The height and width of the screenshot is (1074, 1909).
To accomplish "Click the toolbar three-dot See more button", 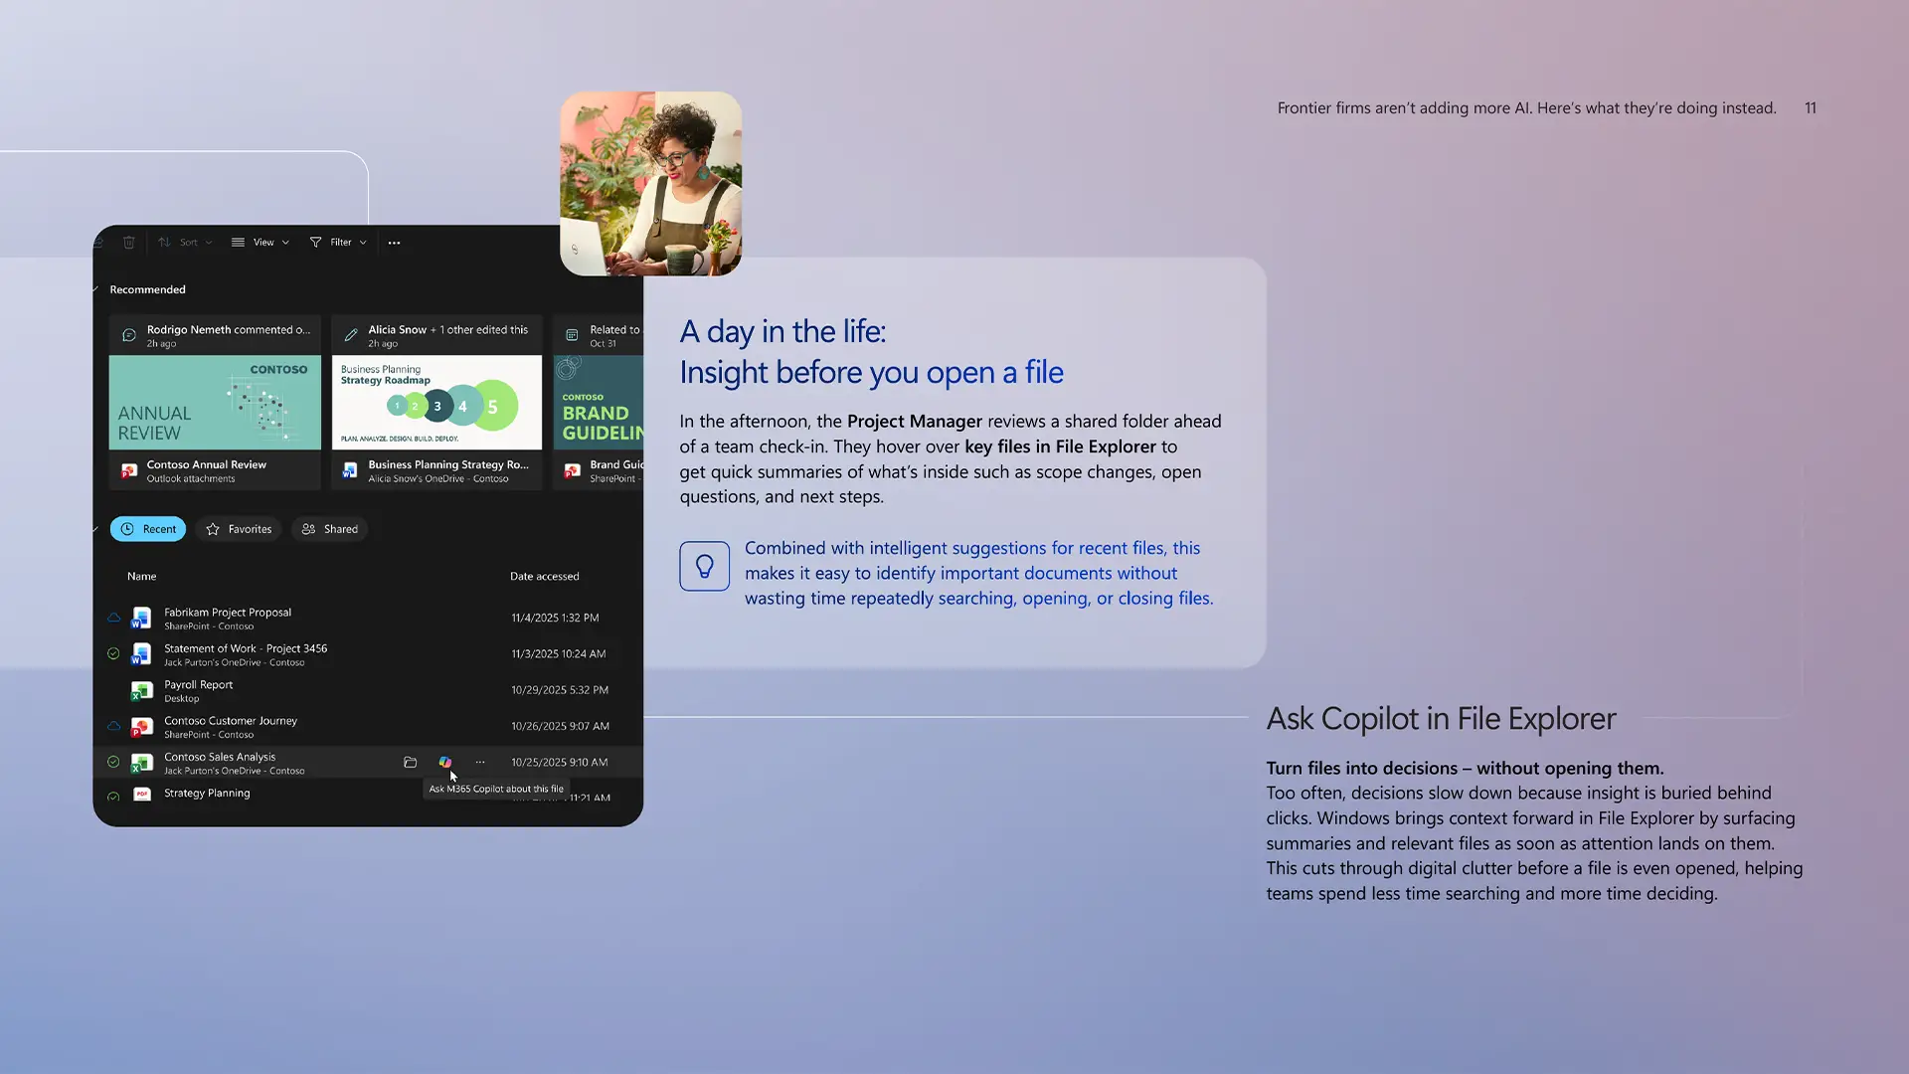I will pos(394,243).
